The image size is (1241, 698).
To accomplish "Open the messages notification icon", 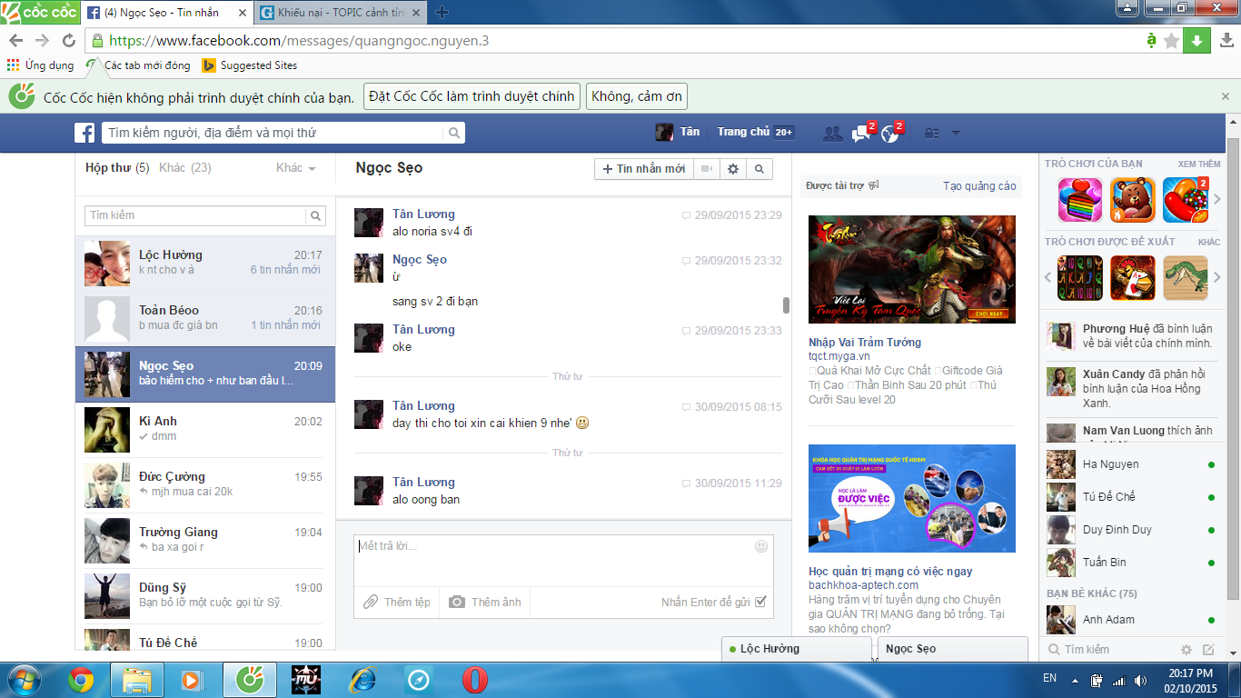I will (x=860, y=133).
